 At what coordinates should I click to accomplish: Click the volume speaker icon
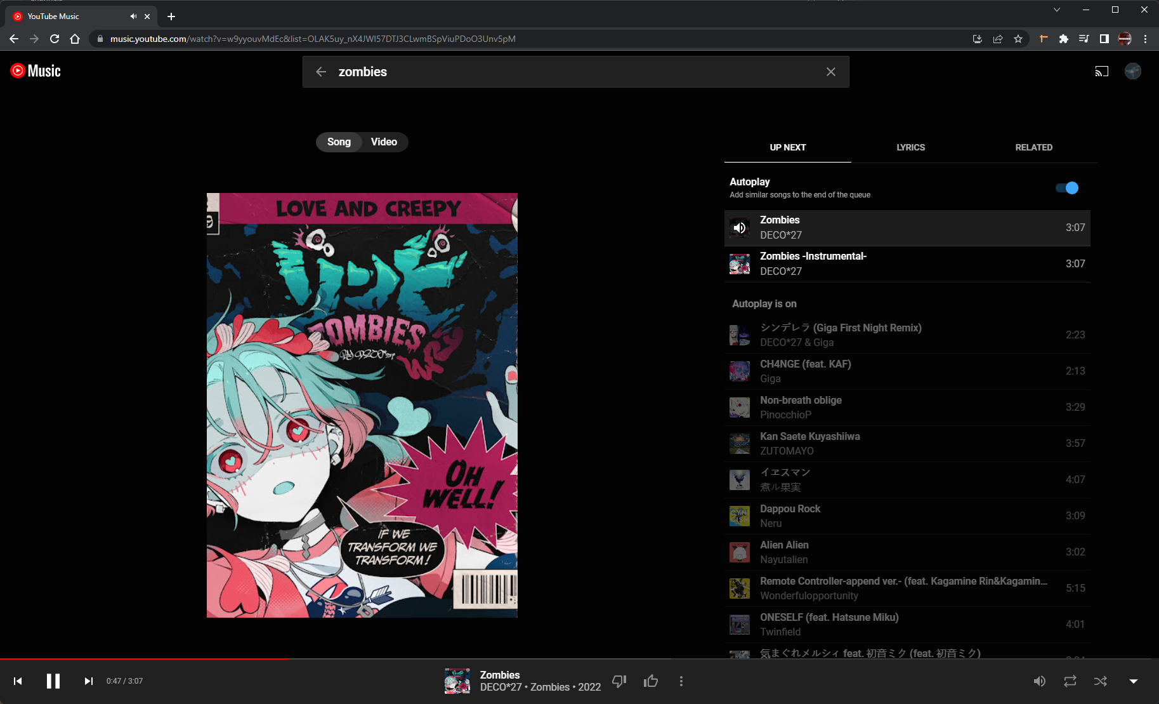[1040, 681]
